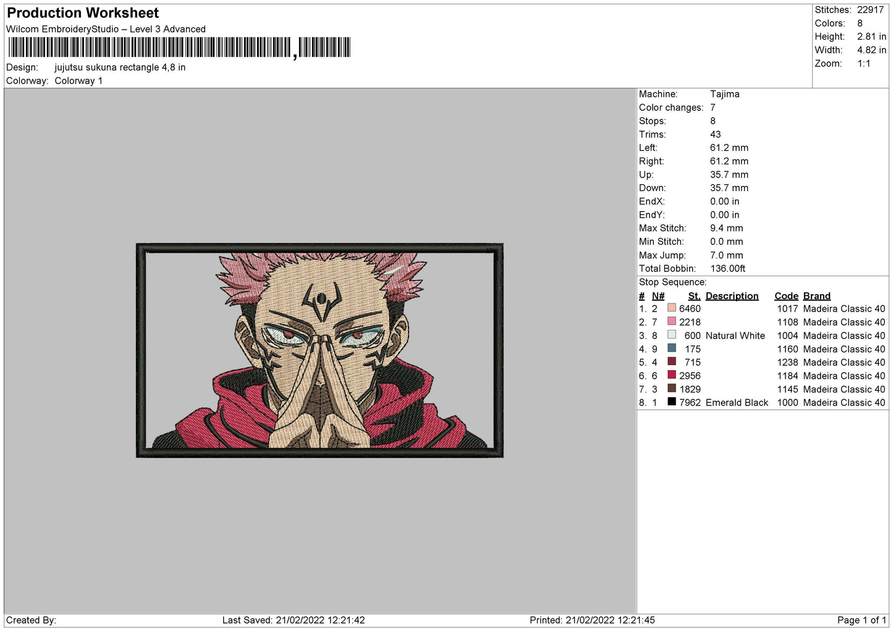Select the Stop Sequence label

point(672,282)
